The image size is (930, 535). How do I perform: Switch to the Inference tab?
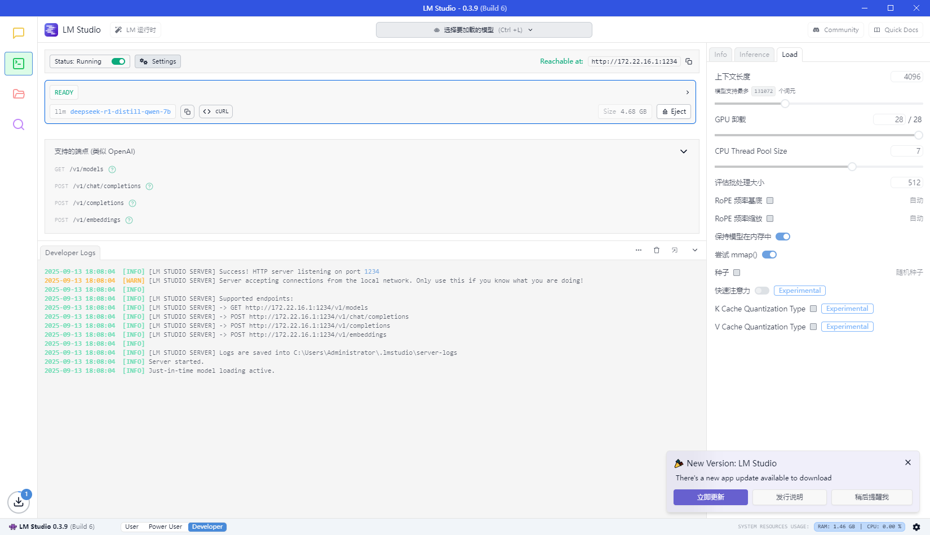click(754, 55)
